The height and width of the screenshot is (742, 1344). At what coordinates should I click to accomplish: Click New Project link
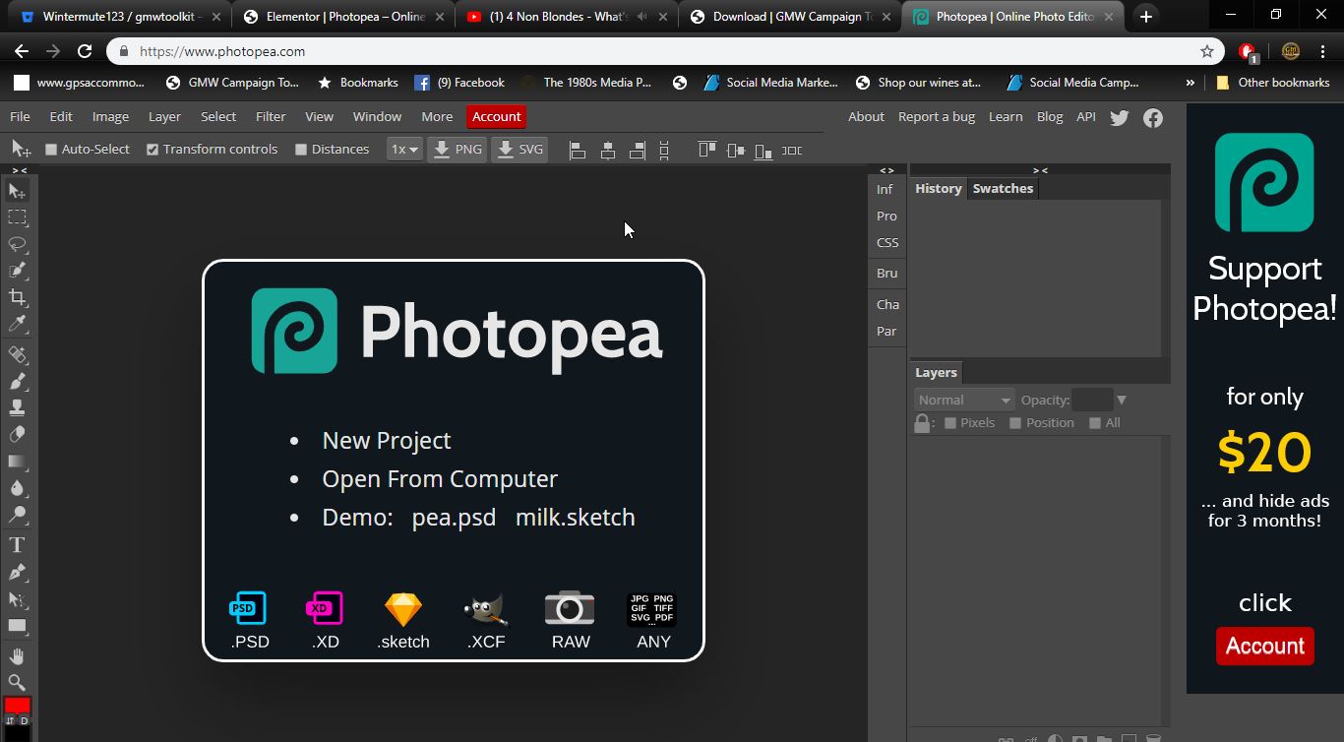[x=387, y=440]
